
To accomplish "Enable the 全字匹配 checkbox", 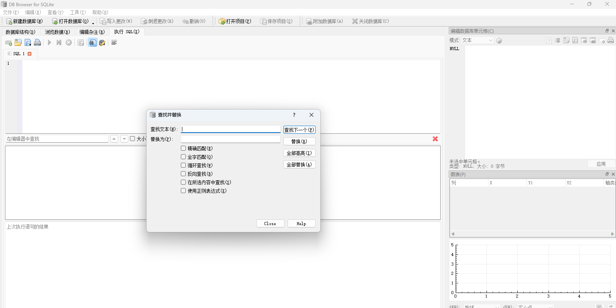I will pos(183,157).
